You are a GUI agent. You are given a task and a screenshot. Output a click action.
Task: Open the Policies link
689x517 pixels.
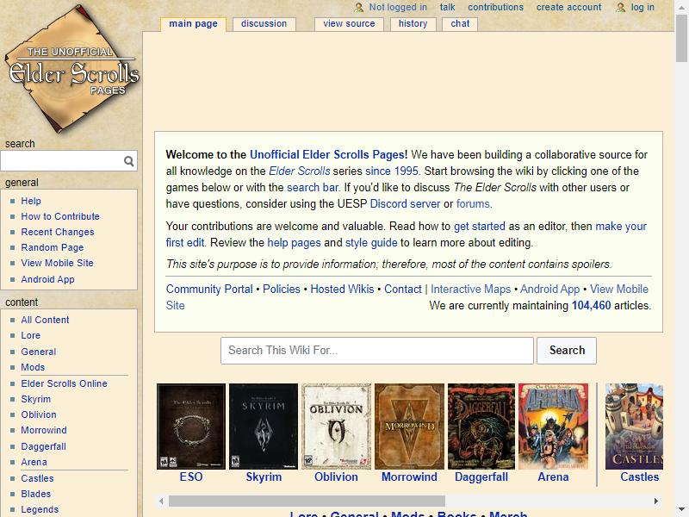(282, 290)
